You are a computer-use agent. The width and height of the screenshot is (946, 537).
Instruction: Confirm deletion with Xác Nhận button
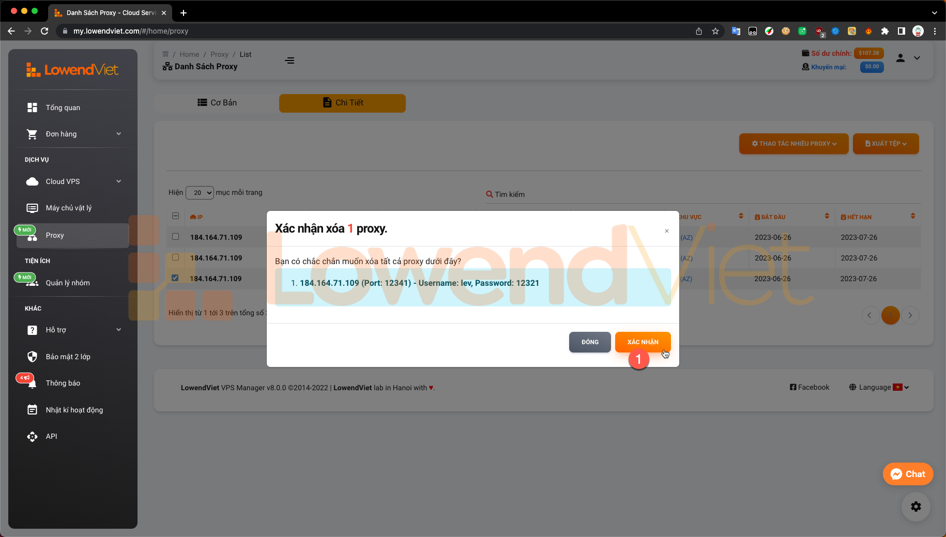tap(643, 342)
